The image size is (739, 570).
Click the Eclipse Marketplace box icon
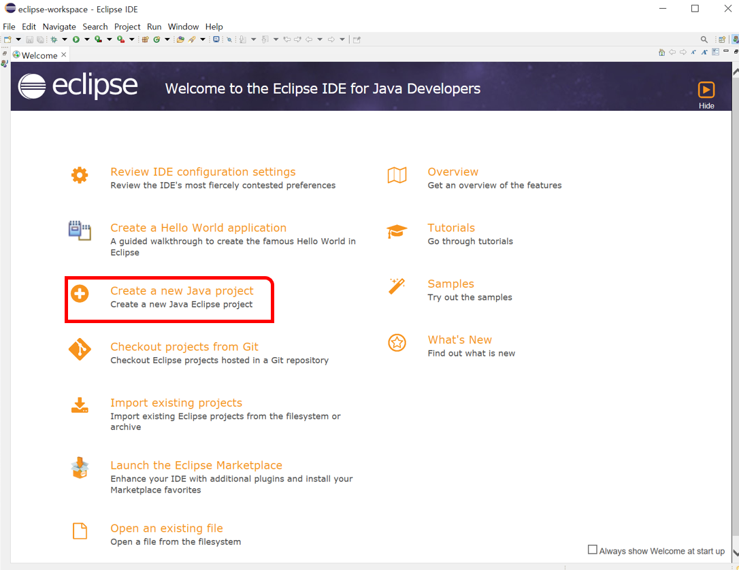pos(80,468)
